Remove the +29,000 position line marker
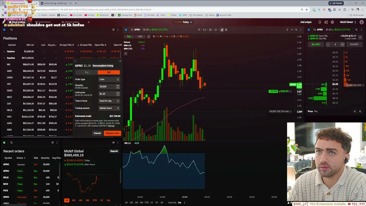The image size is (366, 206). [x=290, y=91]
